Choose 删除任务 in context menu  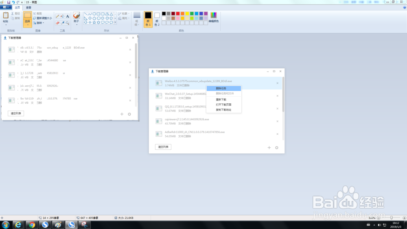coord(224,88)
